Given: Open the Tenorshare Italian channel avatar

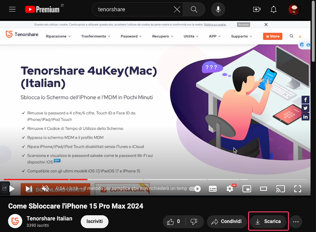Looking at the screenshot, I should (15, 221).
